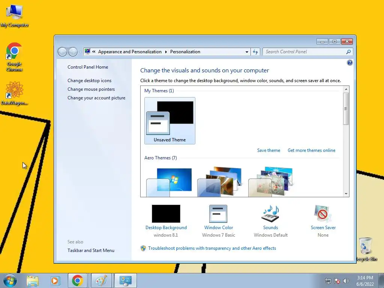The image size is (384, 288).
Task: Click the help question mark icon
Action: [350, 63]
